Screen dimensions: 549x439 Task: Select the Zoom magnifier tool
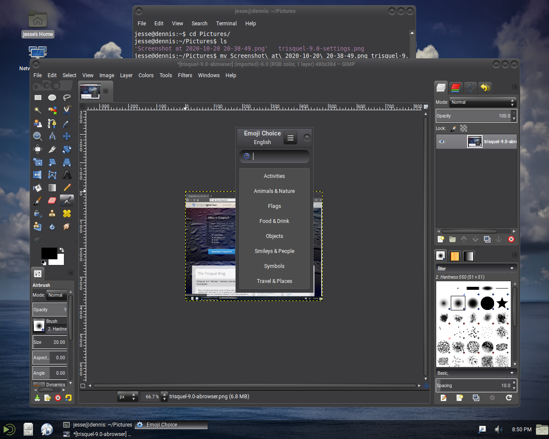[38, 136]
